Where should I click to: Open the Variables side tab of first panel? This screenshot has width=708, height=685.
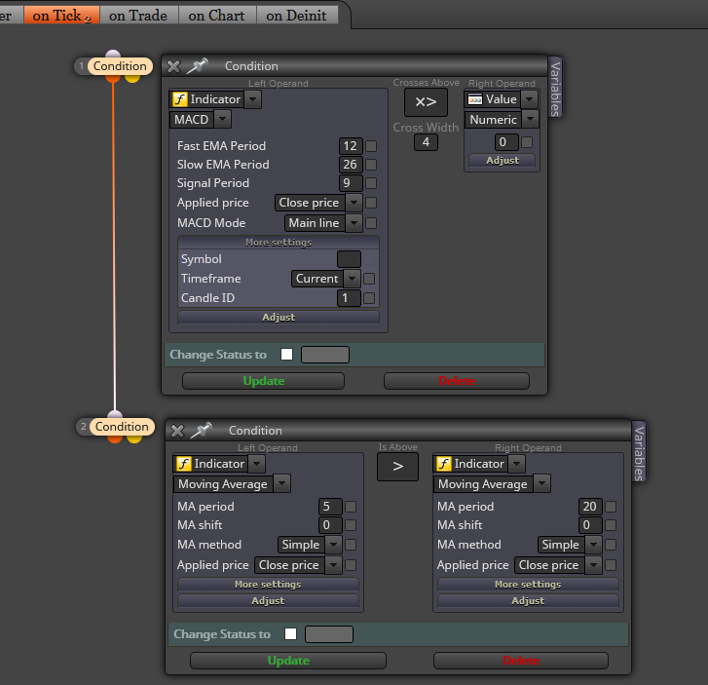(x=555, y=87)
